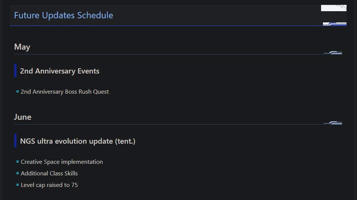Image resolution: width=357 pixels, height=200 pixels.
Task: Select the May section heading
Action: click(22, 47)
